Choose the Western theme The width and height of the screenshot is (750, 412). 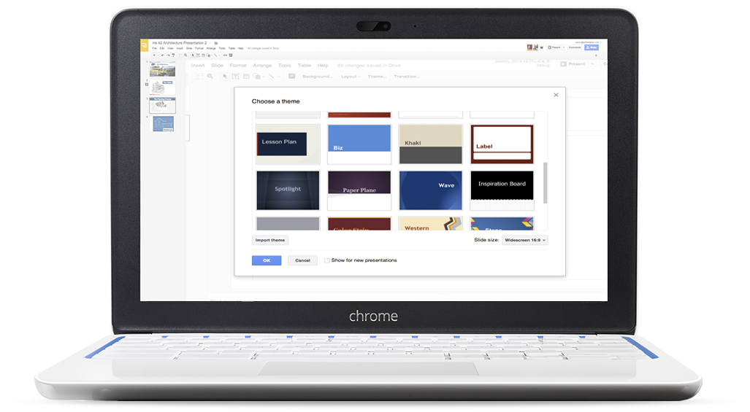[x=430, y=224]
